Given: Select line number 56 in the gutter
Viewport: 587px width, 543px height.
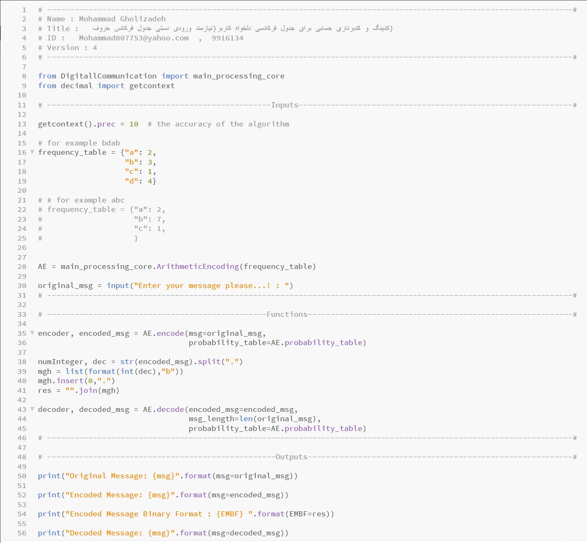Looking at the screenshot, I should tap(22, 533).
